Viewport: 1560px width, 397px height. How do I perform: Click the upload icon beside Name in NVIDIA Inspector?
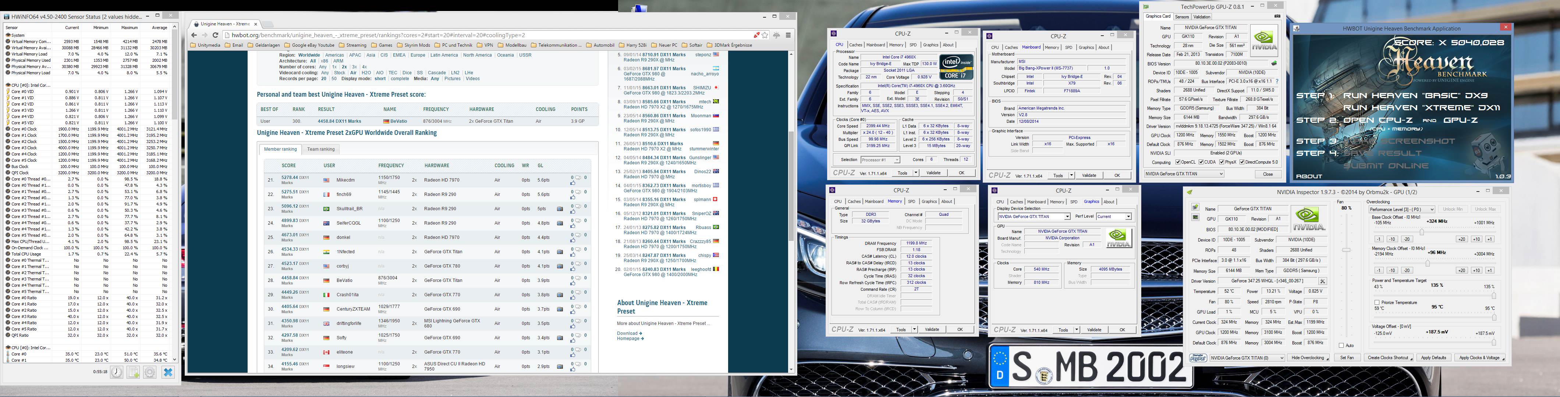1195,208
